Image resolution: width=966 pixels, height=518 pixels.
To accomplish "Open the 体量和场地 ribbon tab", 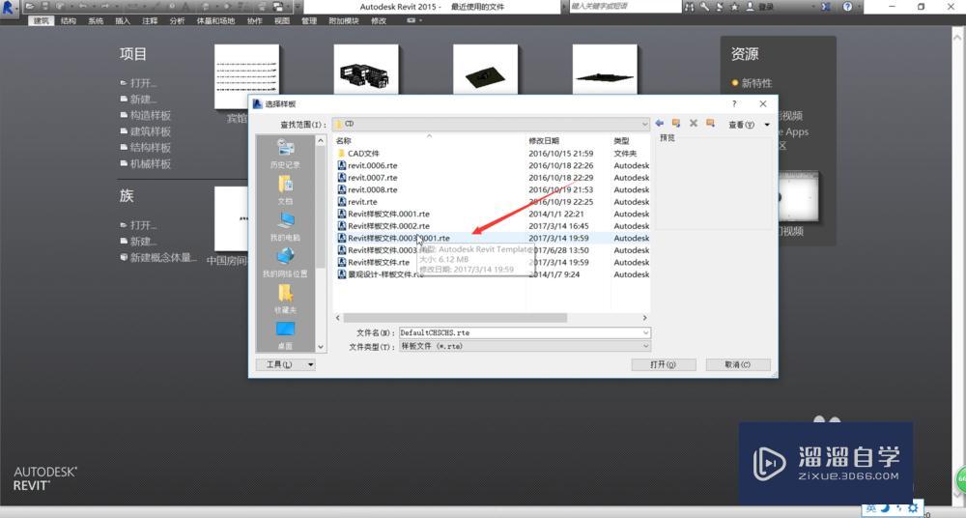I will 215,20.
